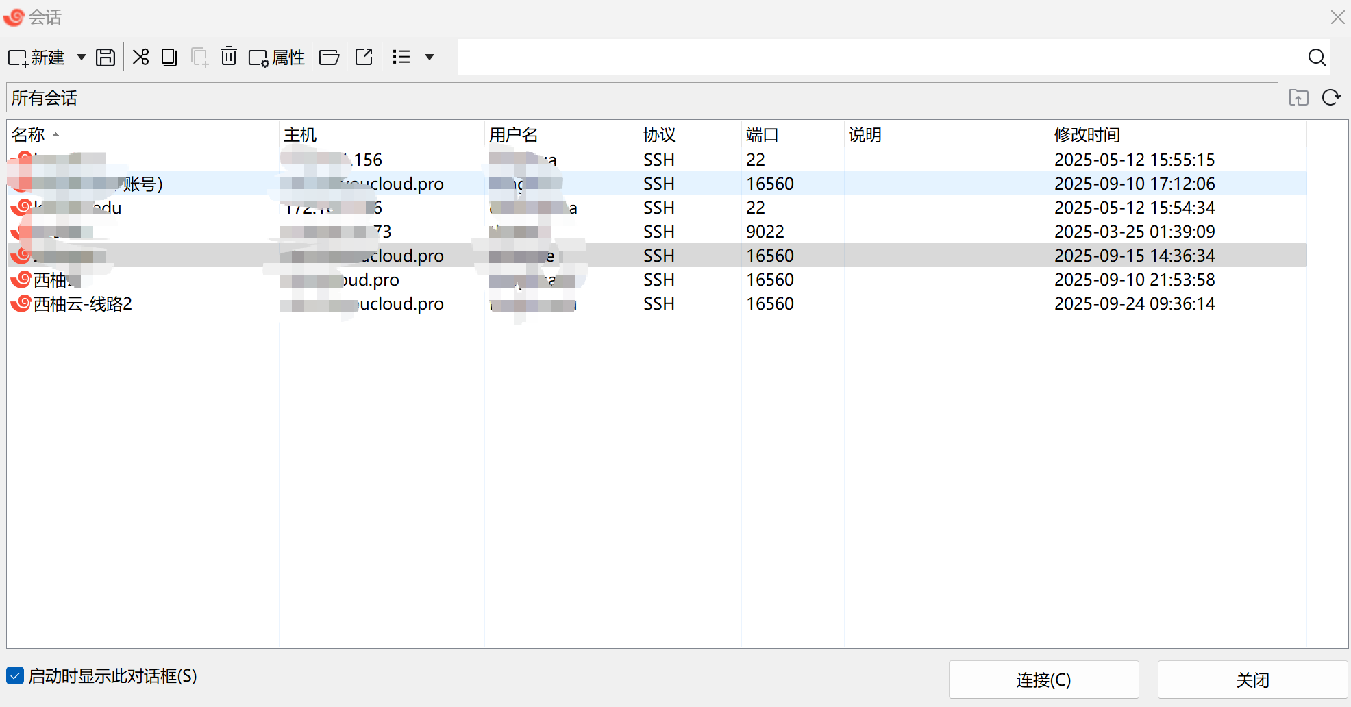Sort by 修改时间 column header
1351x707 pixels.
pyautogui.click(x=1178, y=134)
